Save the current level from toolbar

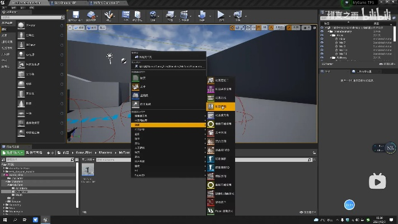(x=76, y=15)
